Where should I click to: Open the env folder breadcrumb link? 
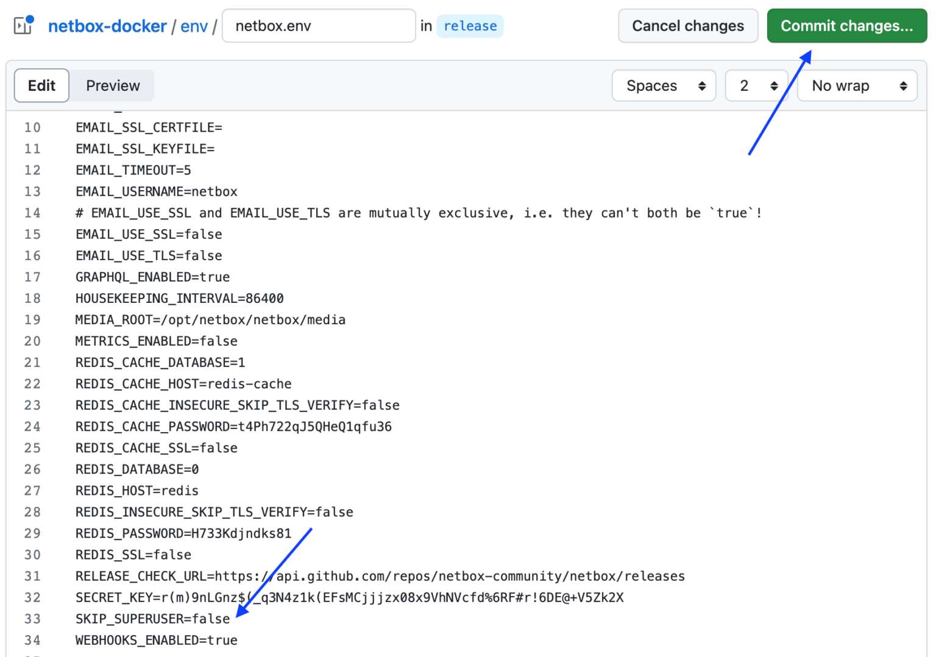(194, 26)
